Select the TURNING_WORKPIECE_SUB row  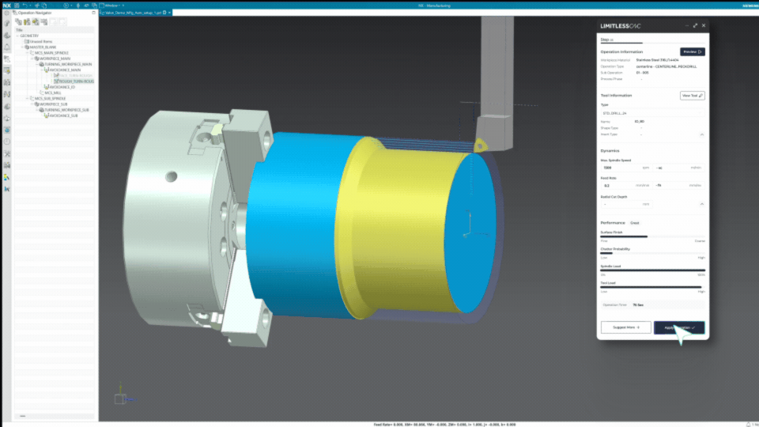(64, 110)
